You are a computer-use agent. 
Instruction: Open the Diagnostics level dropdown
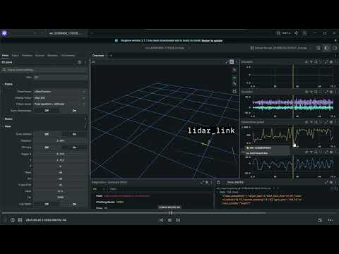coord(99,189)
